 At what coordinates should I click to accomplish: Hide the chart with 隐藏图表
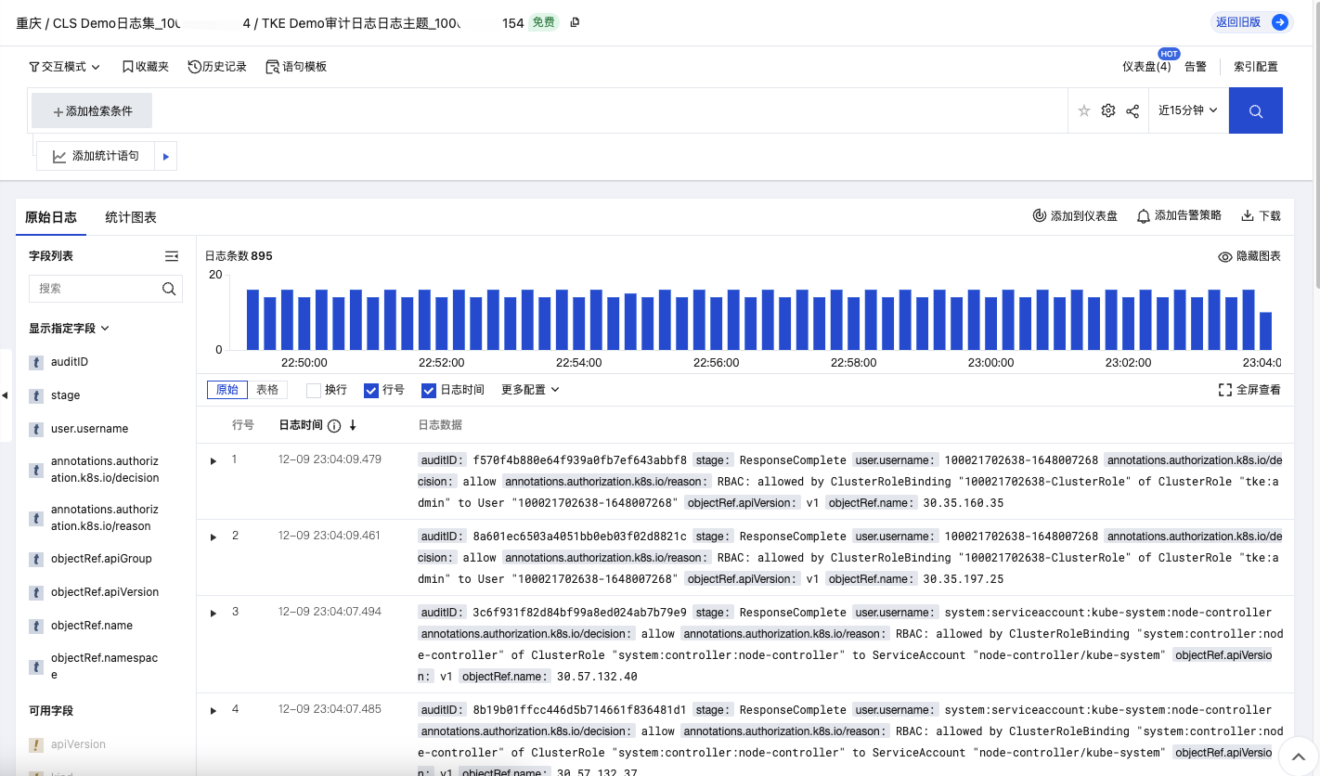click(x=1249, y=256)
